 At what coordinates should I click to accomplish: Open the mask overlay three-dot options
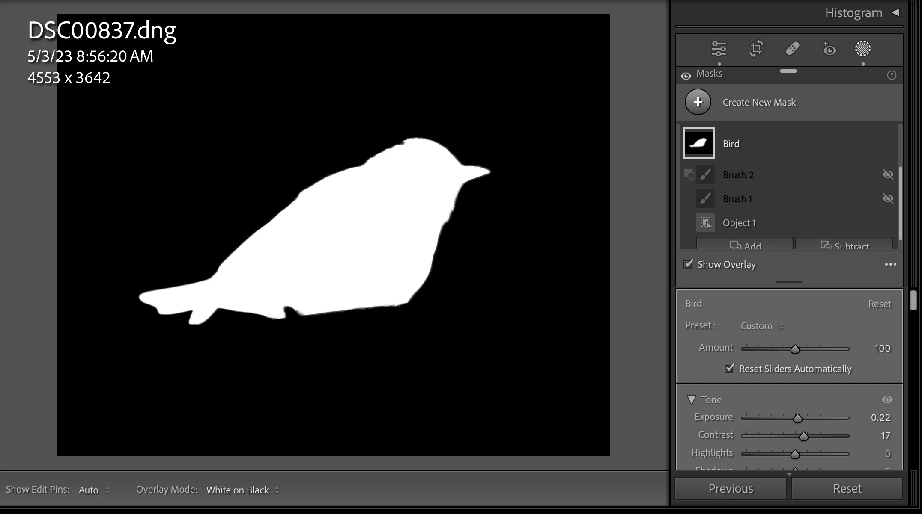click(890, 265)
